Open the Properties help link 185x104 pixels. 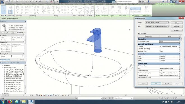point(5,59)
